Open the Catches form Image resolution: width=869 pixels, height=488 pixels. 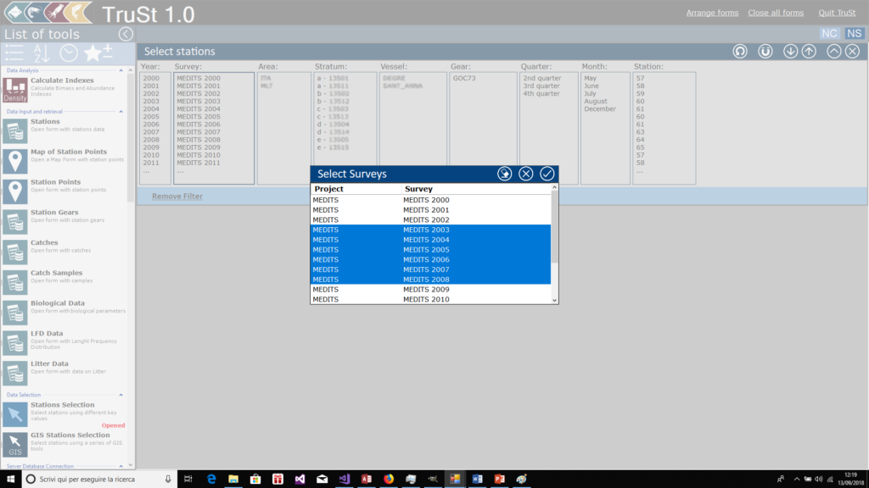point(15,252)
